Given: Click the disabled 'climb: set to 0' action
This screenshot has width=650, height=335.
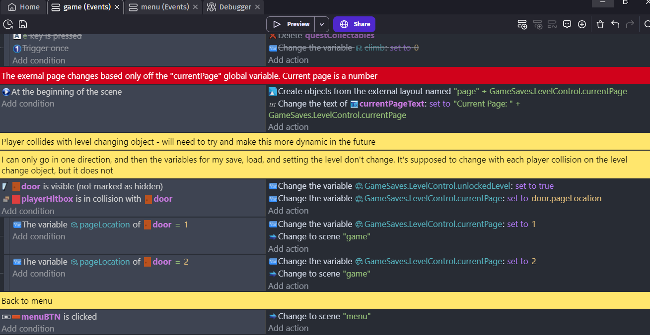Looking at the screenshot, I should [x=344, y=48].
